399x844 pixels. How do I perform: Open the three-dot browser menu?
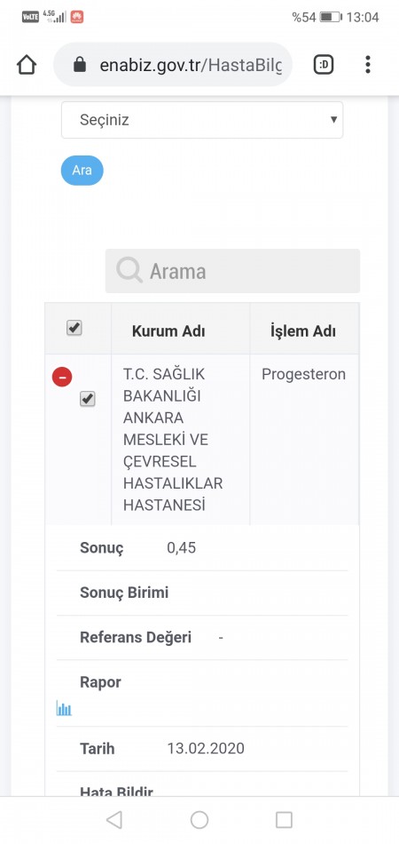coord(368,65)
